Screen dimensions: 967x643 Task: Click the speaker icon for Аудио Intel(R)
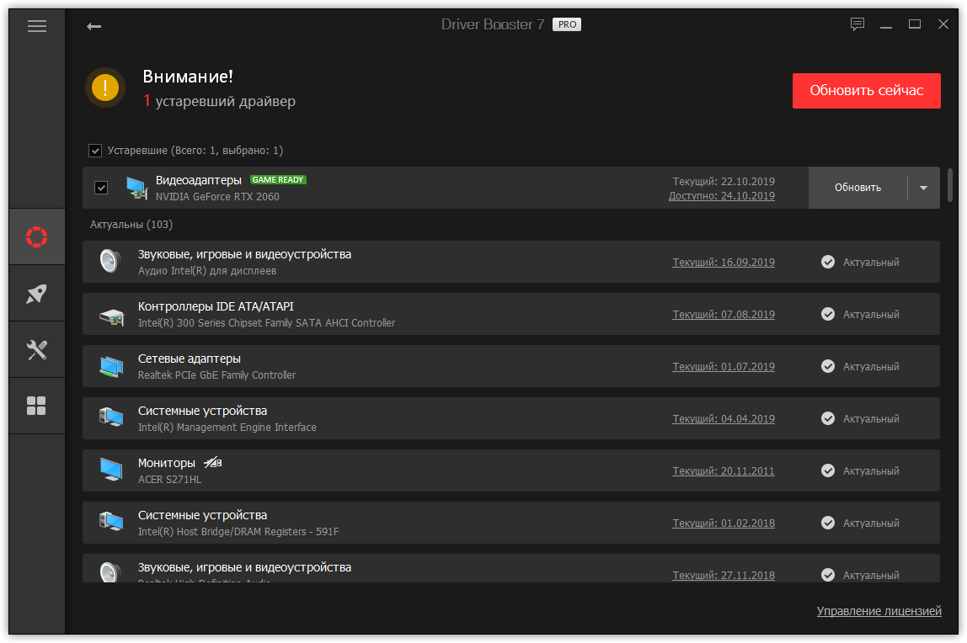tap(110, 261)
